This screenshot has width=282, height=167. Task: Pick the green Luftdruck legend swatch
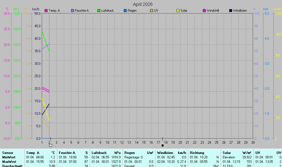(x=99, y=11)
